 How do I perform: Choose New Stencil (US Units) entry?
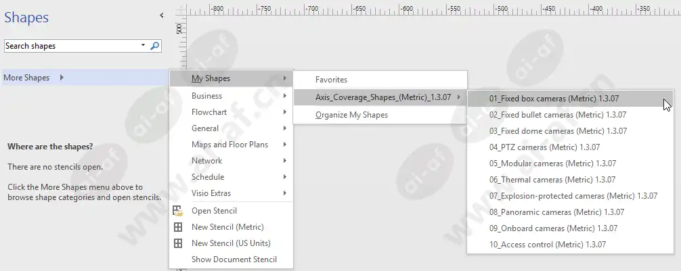[231, 243]
